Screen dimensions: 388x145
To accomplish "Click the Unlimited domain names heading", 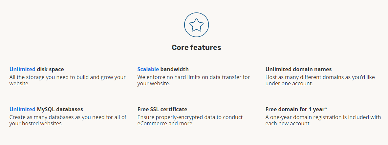I will pos(298,69).
